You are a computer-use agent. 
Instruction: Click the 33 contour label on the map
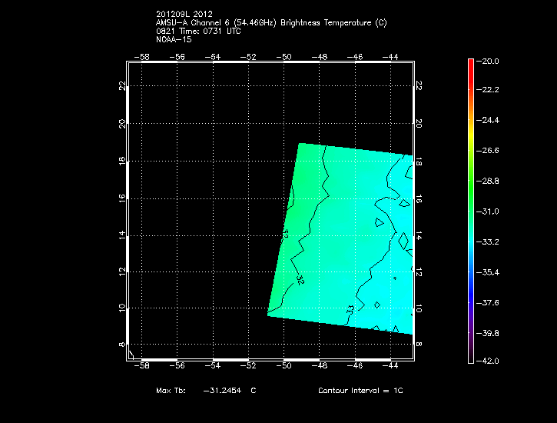[x=350, y=309]
